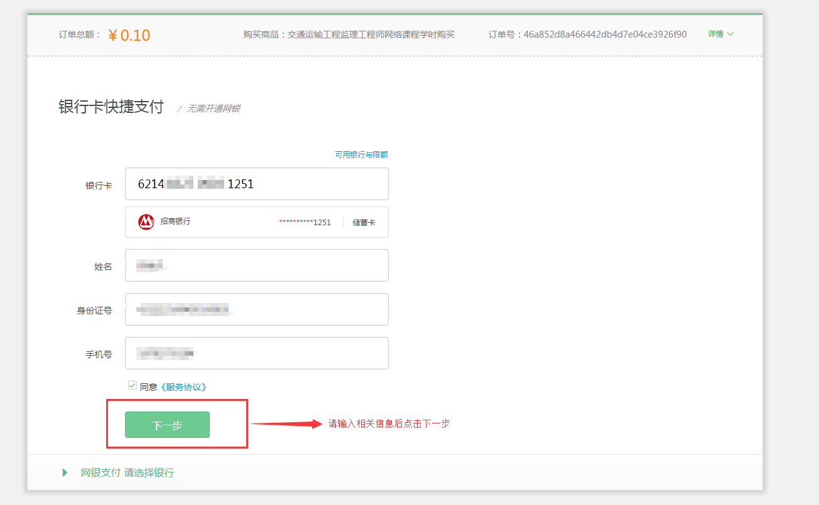Focus the 银行卡 card number field

[x=257, y=184]
